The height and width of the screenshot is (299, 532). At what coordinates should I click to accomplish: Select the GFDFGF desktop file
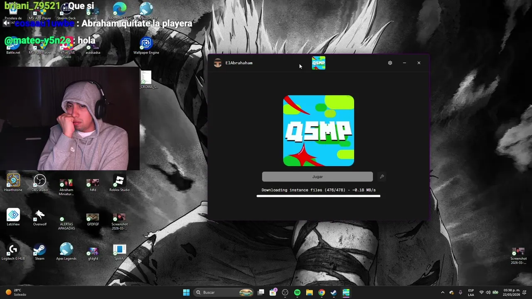click(93, 220)
